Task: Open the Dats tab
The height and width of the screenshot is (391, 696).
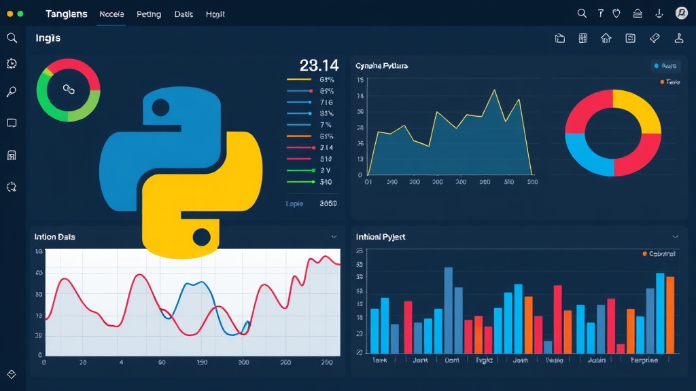Action: pyautogui.click(x=184, y=14)
